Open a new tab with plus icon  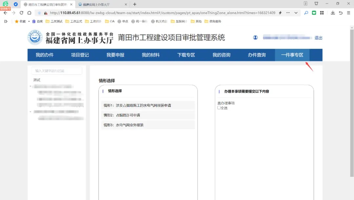135,4
